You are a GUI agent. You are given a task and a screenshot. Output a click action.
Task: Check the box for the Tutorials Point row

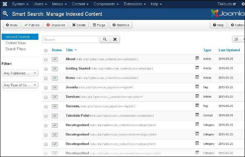[46, 116]
